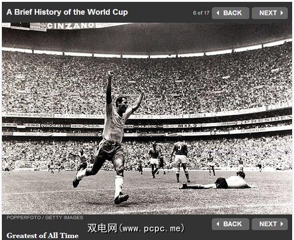Click the top BACK button
The image size is (294, 240).
230,13
